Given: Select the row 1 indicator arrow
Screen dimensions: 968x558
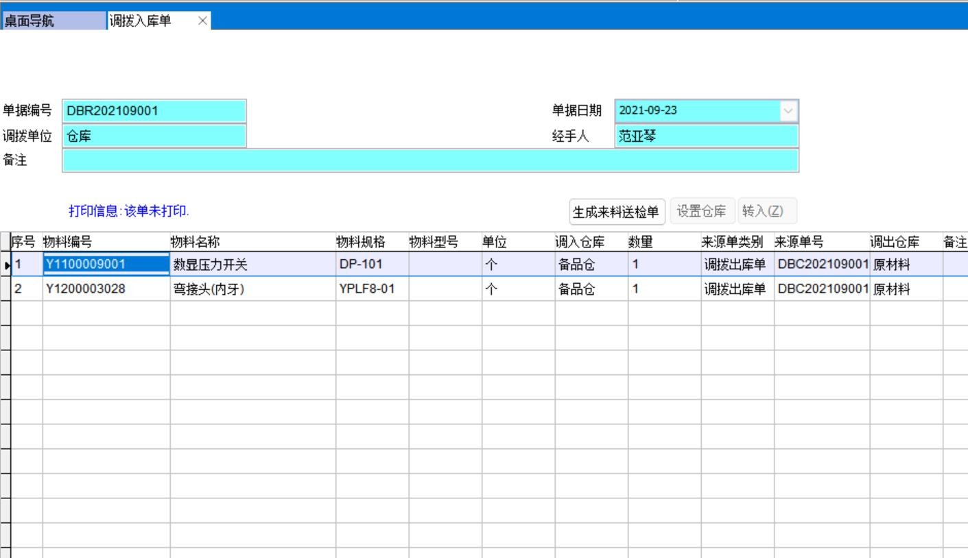Looking at the screenshot, I should tap(6, 265).
